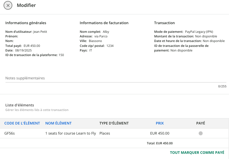Close the Modifier panel with X icon
This screenshot has width=229, height=159.
click(8, 5)
